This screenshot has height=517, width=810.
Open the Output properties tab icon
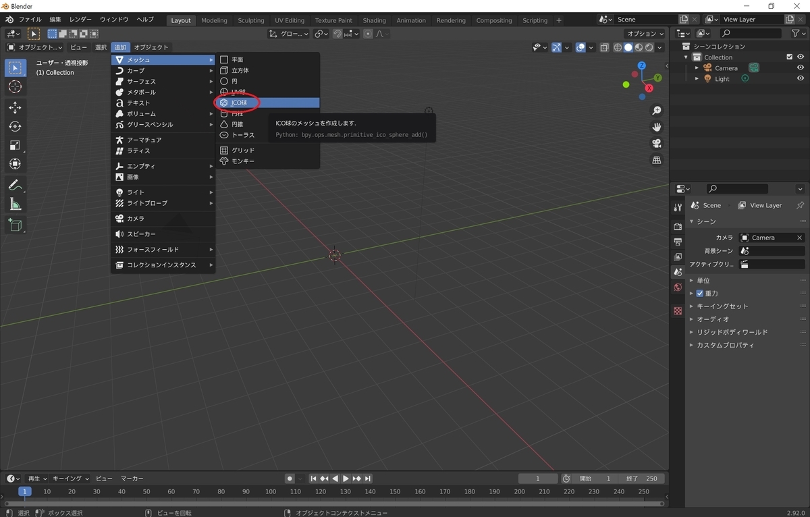pyautogui.click(x=678, y=242)
